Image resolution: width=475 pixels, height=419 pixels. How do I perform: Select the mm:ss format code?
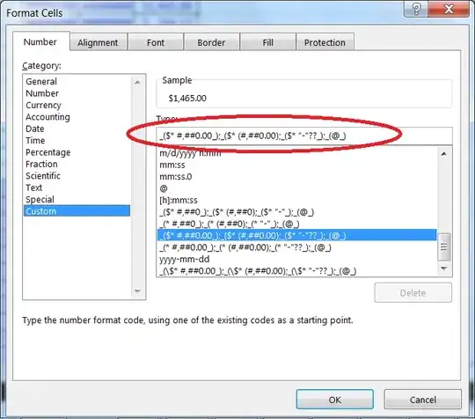tap(297, 165)
